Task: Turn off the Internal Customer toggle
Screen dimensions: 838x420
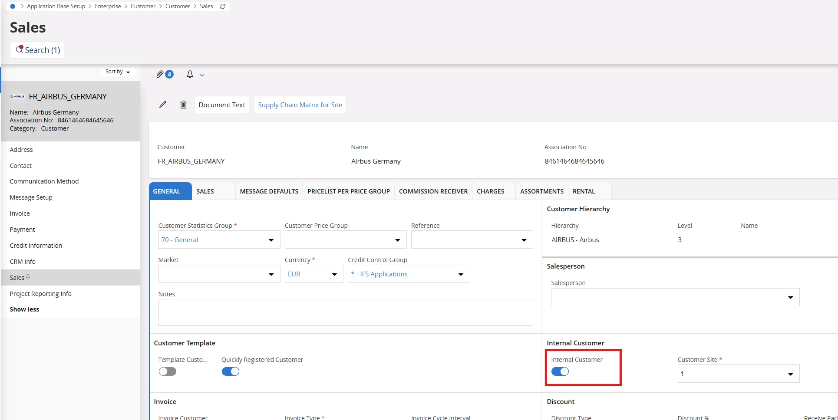Action: (560, 371)
